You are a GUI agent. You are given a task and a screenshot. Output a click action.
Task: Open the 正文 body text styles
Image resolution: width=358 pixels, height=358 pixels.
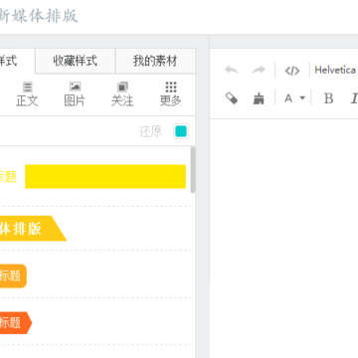[27, 94]
